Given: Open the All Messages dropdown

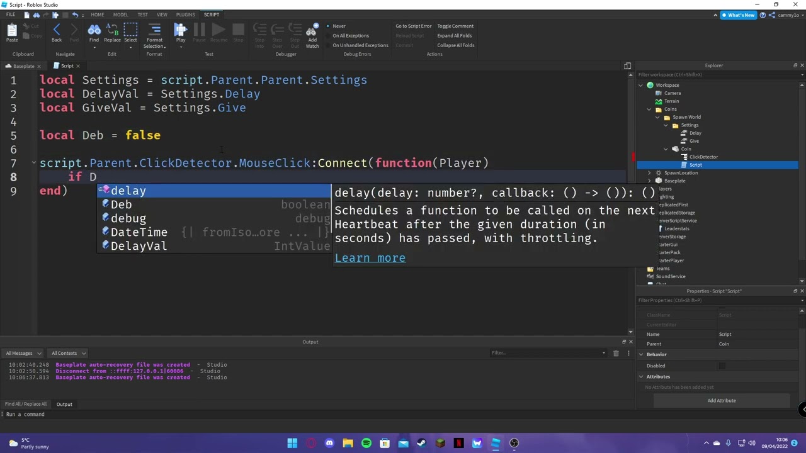Looking at the screenshot, I should 23,353.
